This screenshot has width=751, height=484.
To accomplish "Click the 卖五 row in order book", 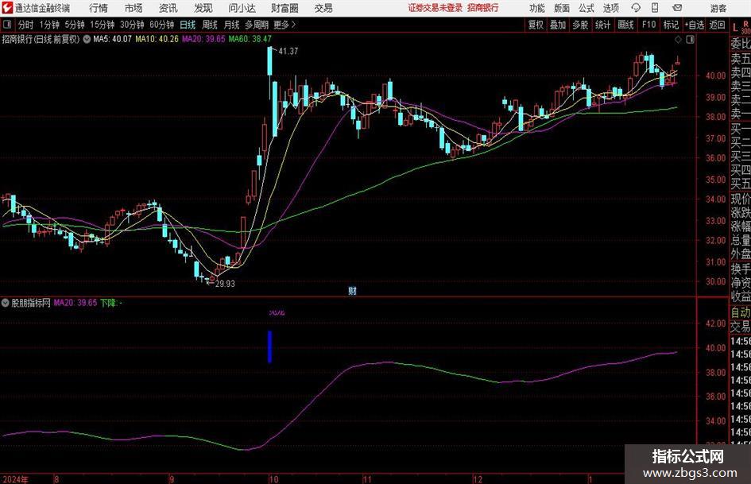I will [741, 59].
